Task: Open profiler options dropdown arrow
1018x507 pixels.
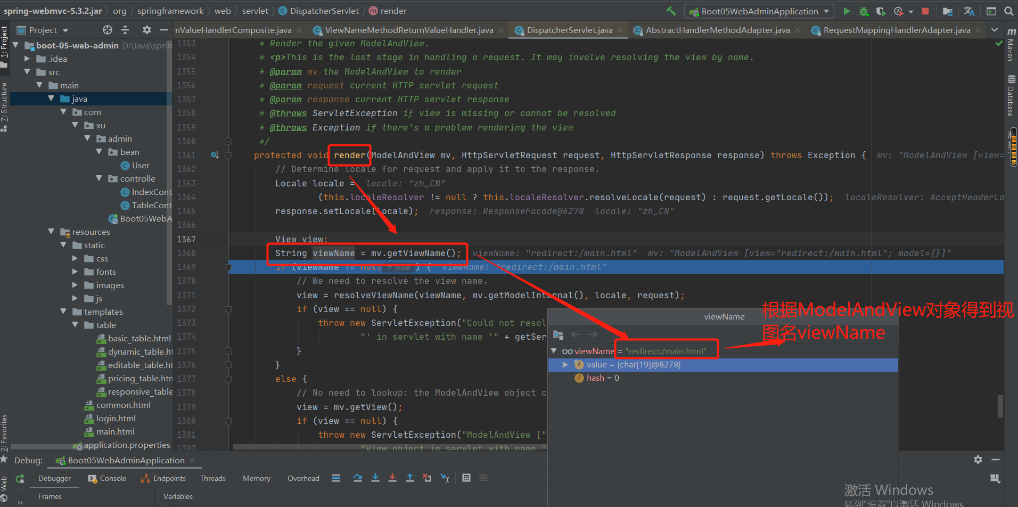Action: point(911,11)
